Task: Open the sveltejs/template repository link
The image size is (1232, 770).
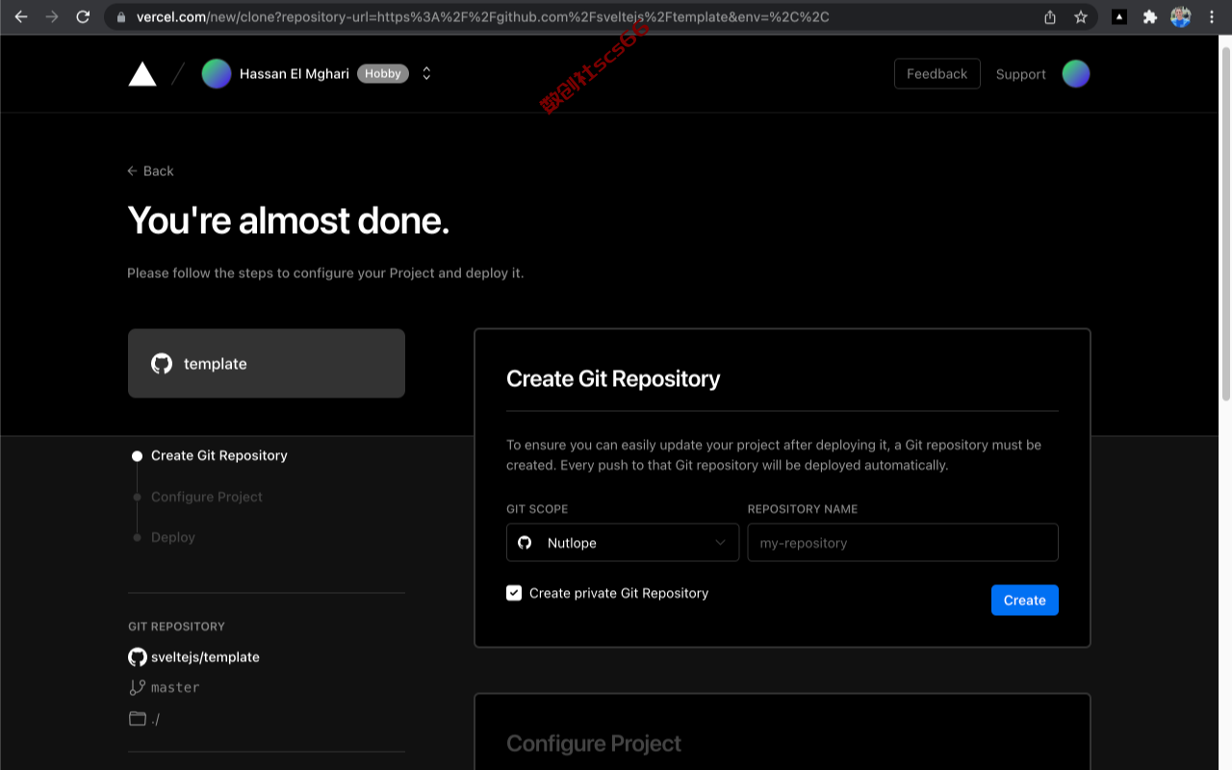Action: [x=205, y=657]
